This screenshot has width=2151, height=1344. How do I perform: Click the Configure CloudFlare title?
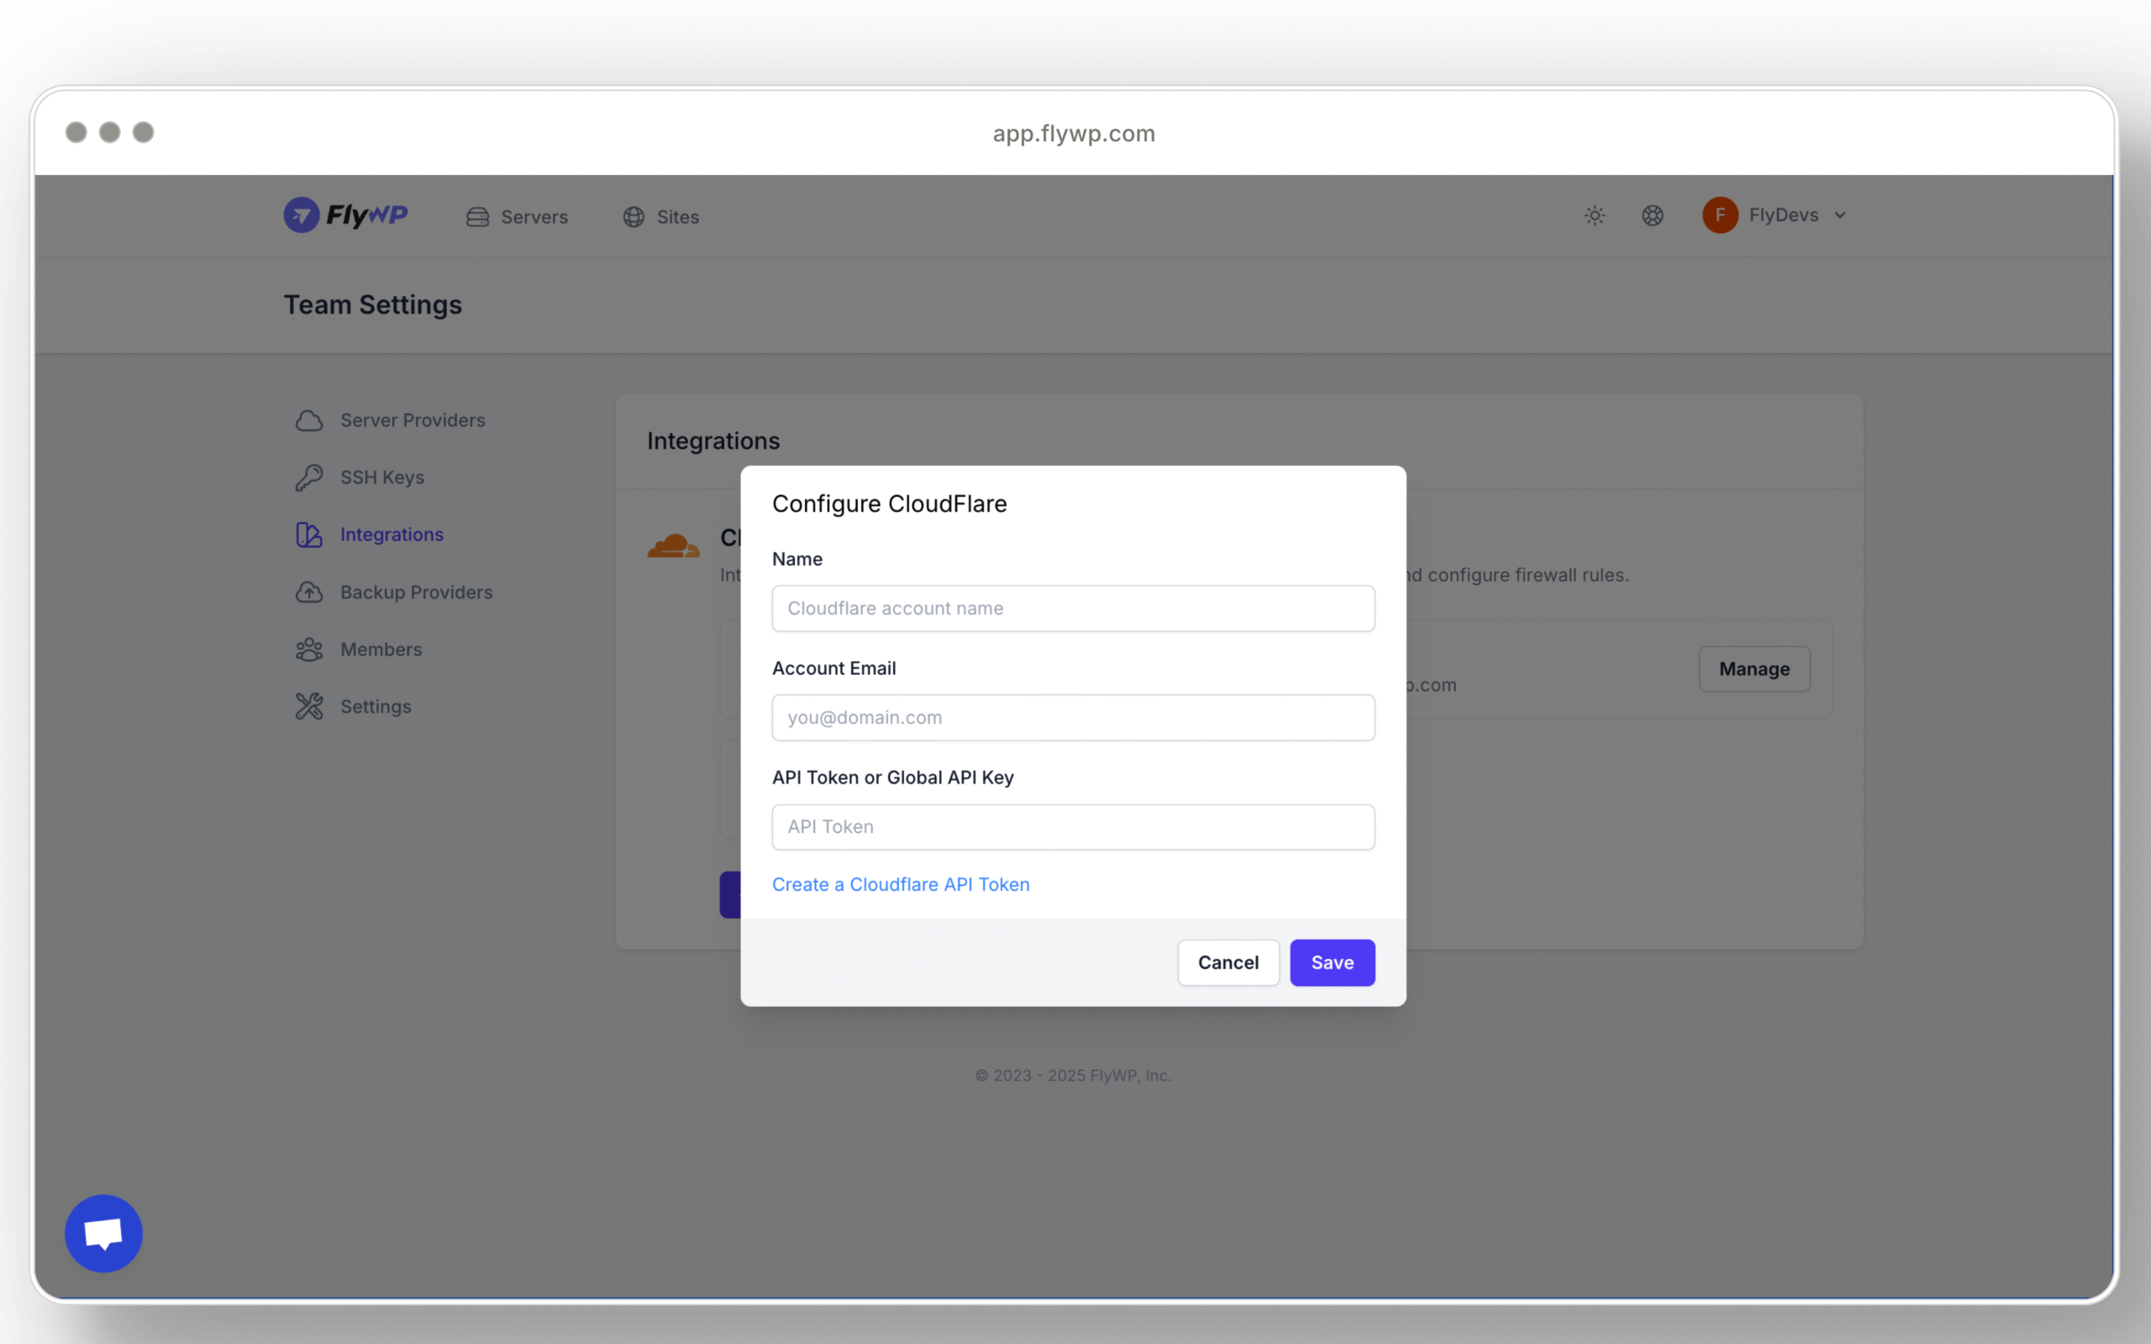tap(889, 504)
